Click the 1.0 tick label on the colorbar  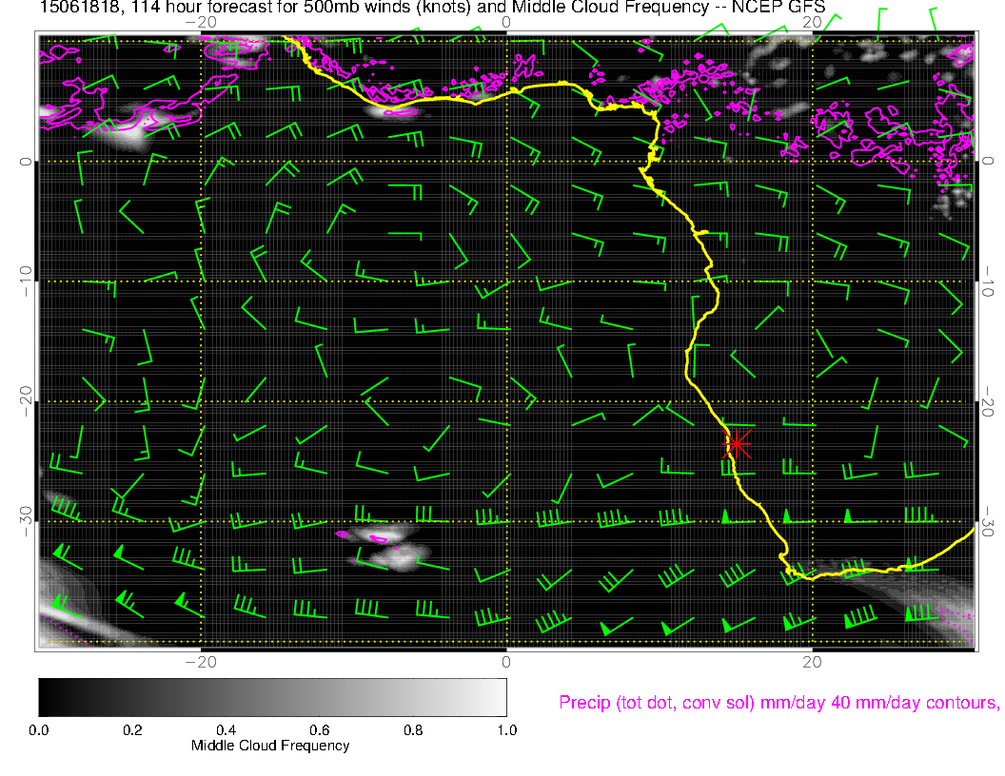(x=505, y=730)
